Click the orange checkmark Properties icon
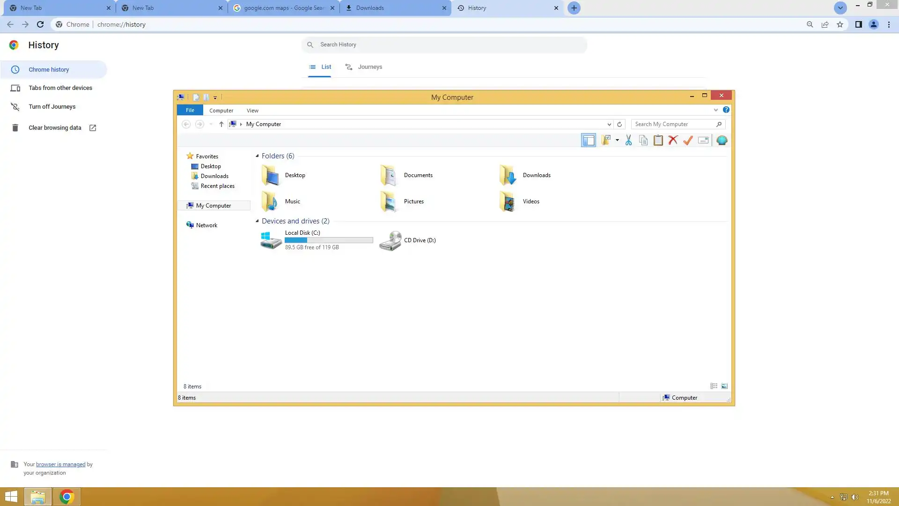This screenshot has height=506, width=899. click(688, 140)
